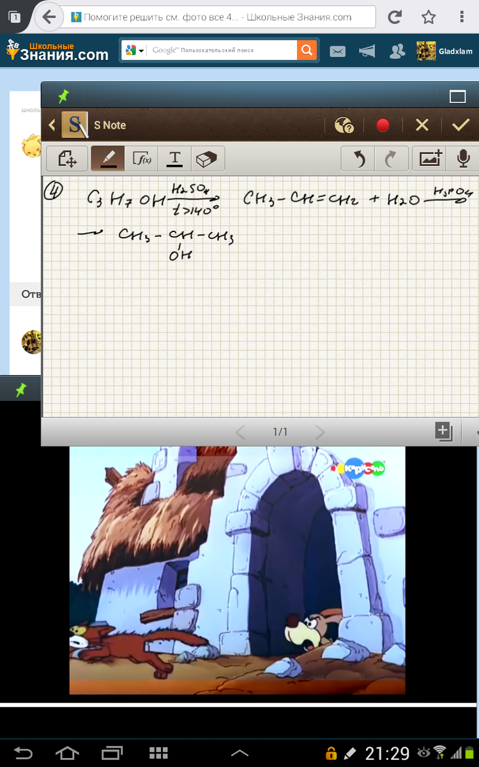Image resolution: width=479 pixels, height=767 pixels.
Task: Add a new page to note
Action: tap(444, 431)
